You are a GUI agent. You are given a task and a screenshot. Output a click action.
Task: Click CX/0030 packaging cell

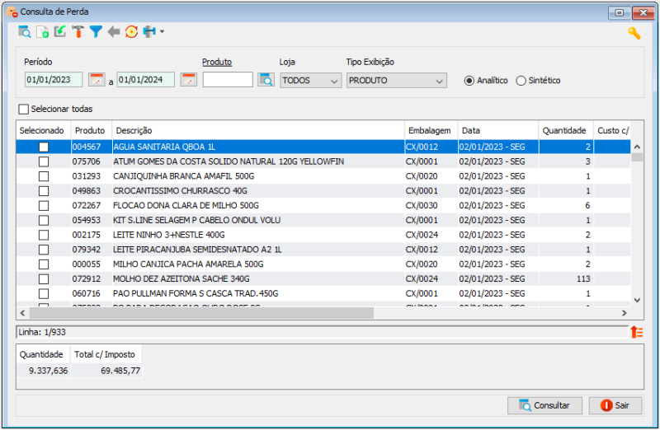tap(422, 206)
